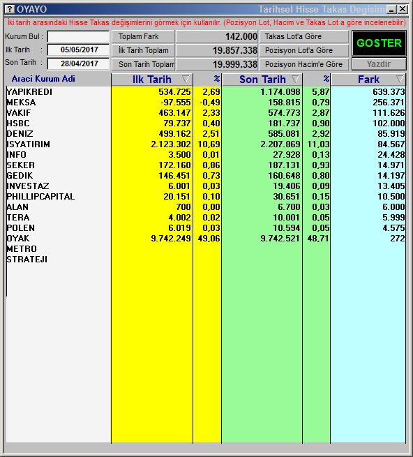Sort by Ilk Tarih arrow
The width and height of the screenshot is (413, 457).
[x=186, y=79]
